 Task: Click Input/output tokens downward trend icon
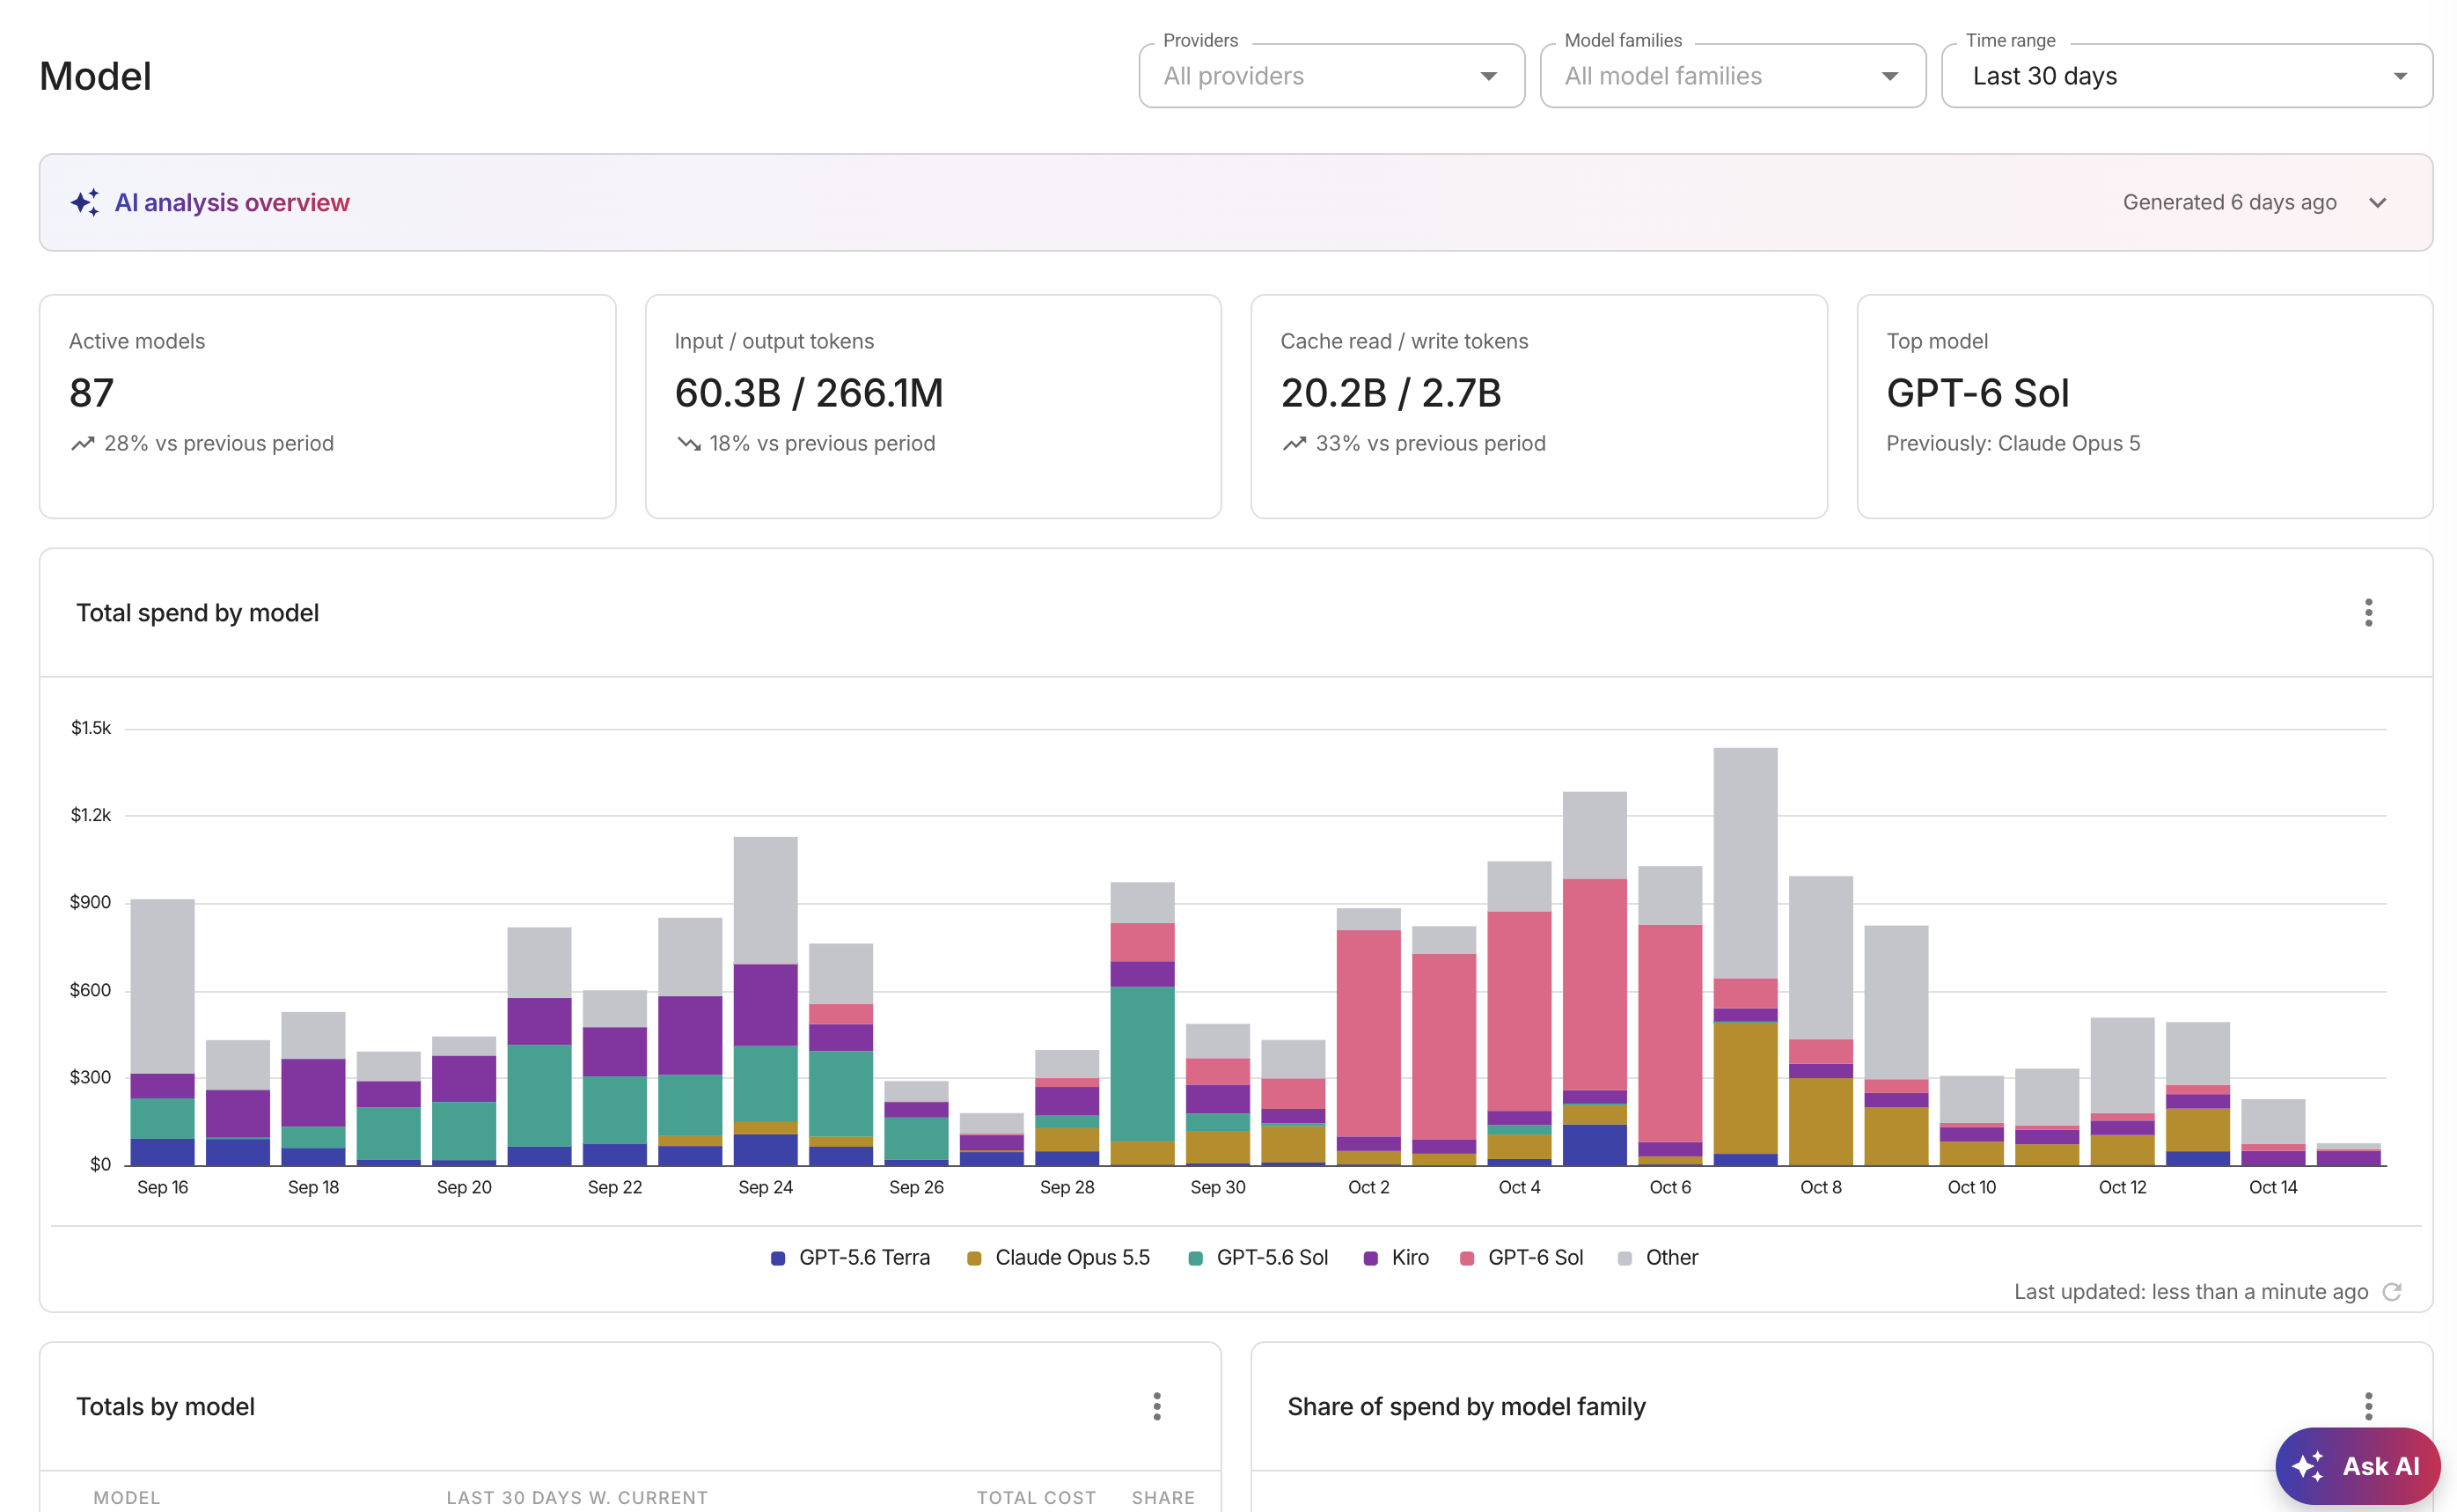[x=687, y=443]
